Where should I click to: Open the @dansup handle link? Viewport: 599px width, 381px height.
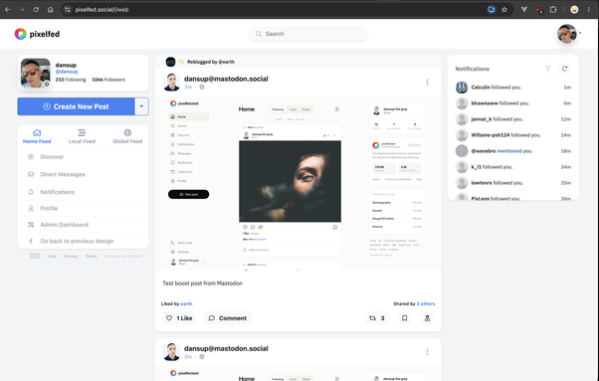[x=67, y=72]
